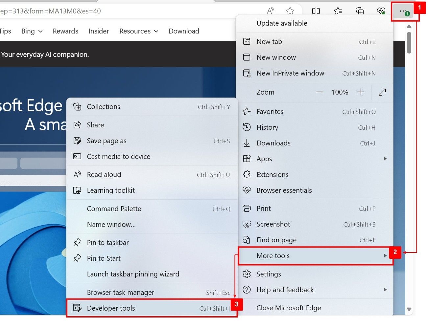This screenshot has height=329, width=428.
Task: Select Close Microsoft Edge
Action: coord(315,308)
